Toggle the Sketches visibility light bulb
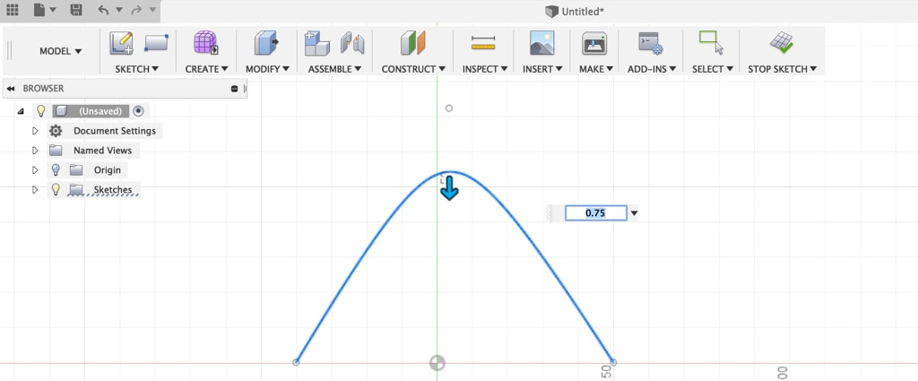Screen dimensions: 918x381 (56, 189)
